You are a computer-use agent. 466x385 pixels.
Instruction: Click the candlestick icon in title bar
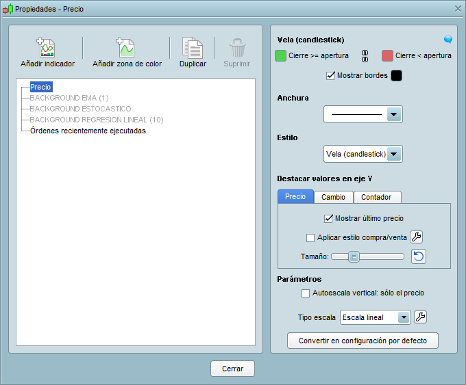click(x=8, y=9)
